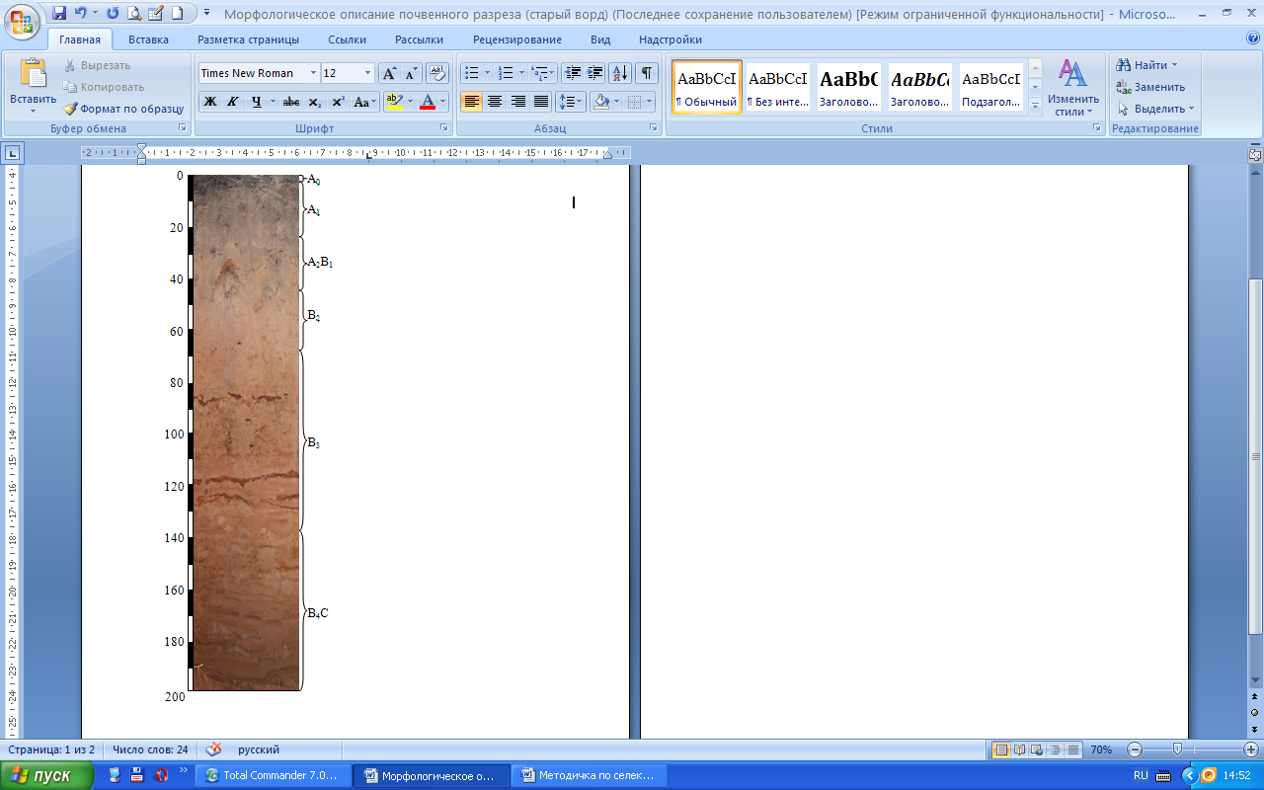Open Print Preview from Quick Access toolbar
The height and width of the screenshot is (790, 1264).
[133, 14]
